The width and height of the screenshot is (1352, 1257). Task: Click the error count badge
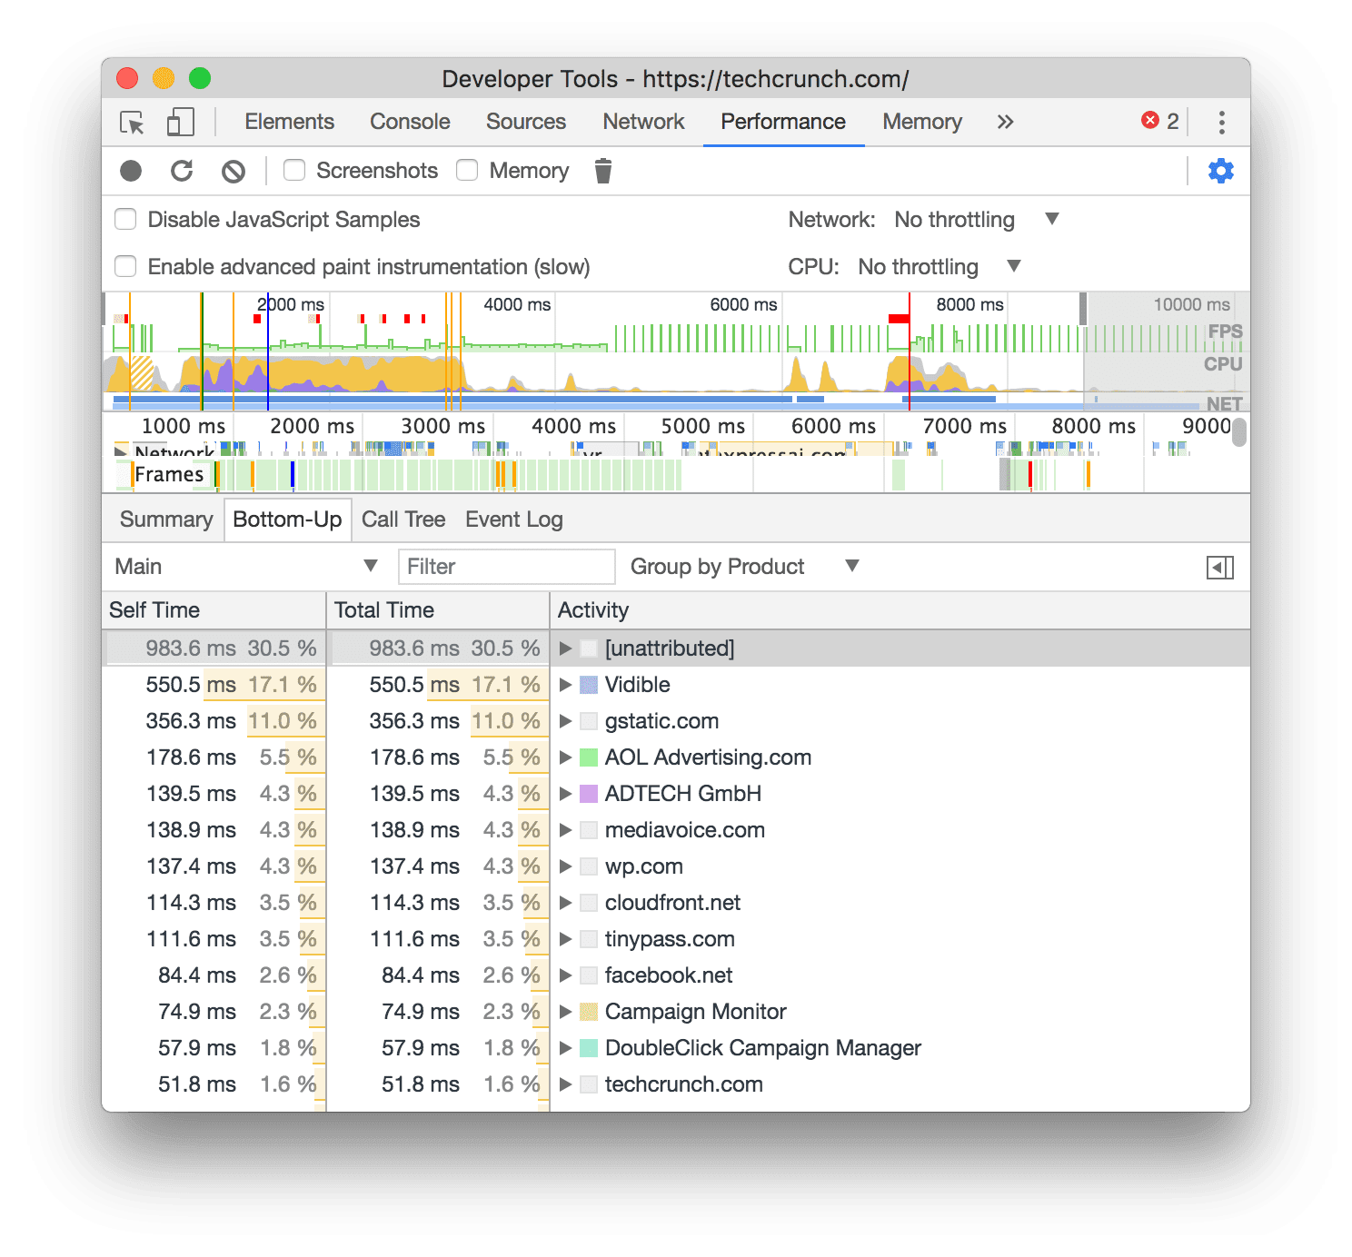click(x=1159, y=119)
